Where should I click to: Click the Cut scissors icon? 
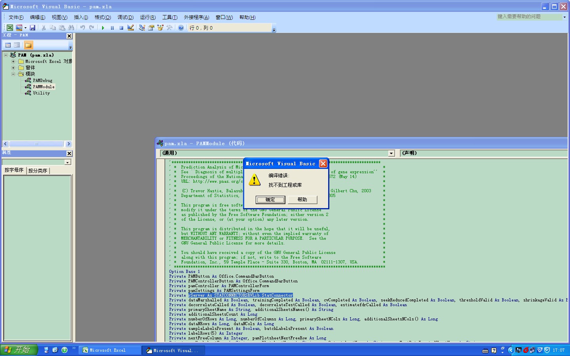point(44,28)
